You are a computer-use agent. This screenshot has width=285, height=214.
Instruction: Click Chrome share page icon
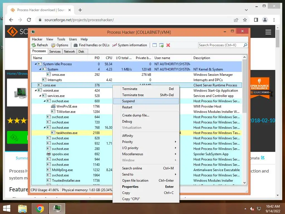236,20
